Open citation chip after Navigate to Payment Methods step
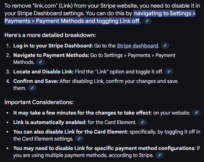Image resolution: width=204 pixels, height=162 pixels. [40, 62]
